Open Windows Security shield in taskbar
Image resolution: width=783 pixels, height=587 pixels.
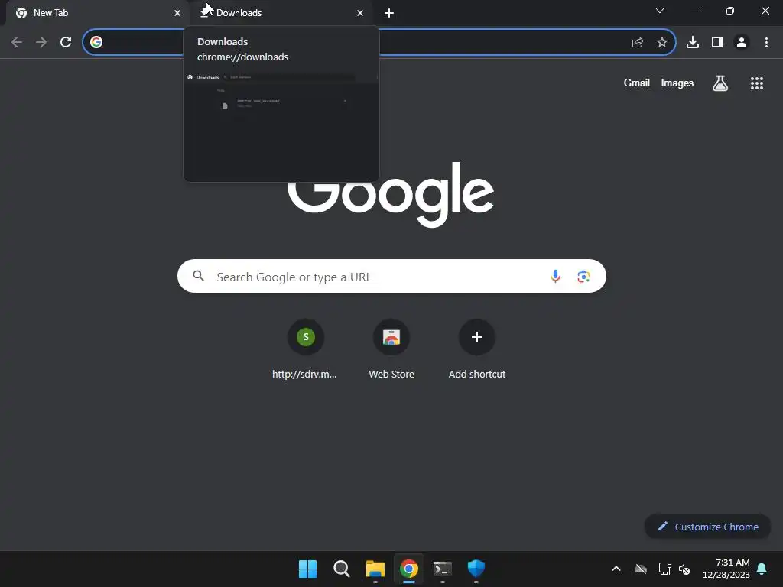coord(476,569)
